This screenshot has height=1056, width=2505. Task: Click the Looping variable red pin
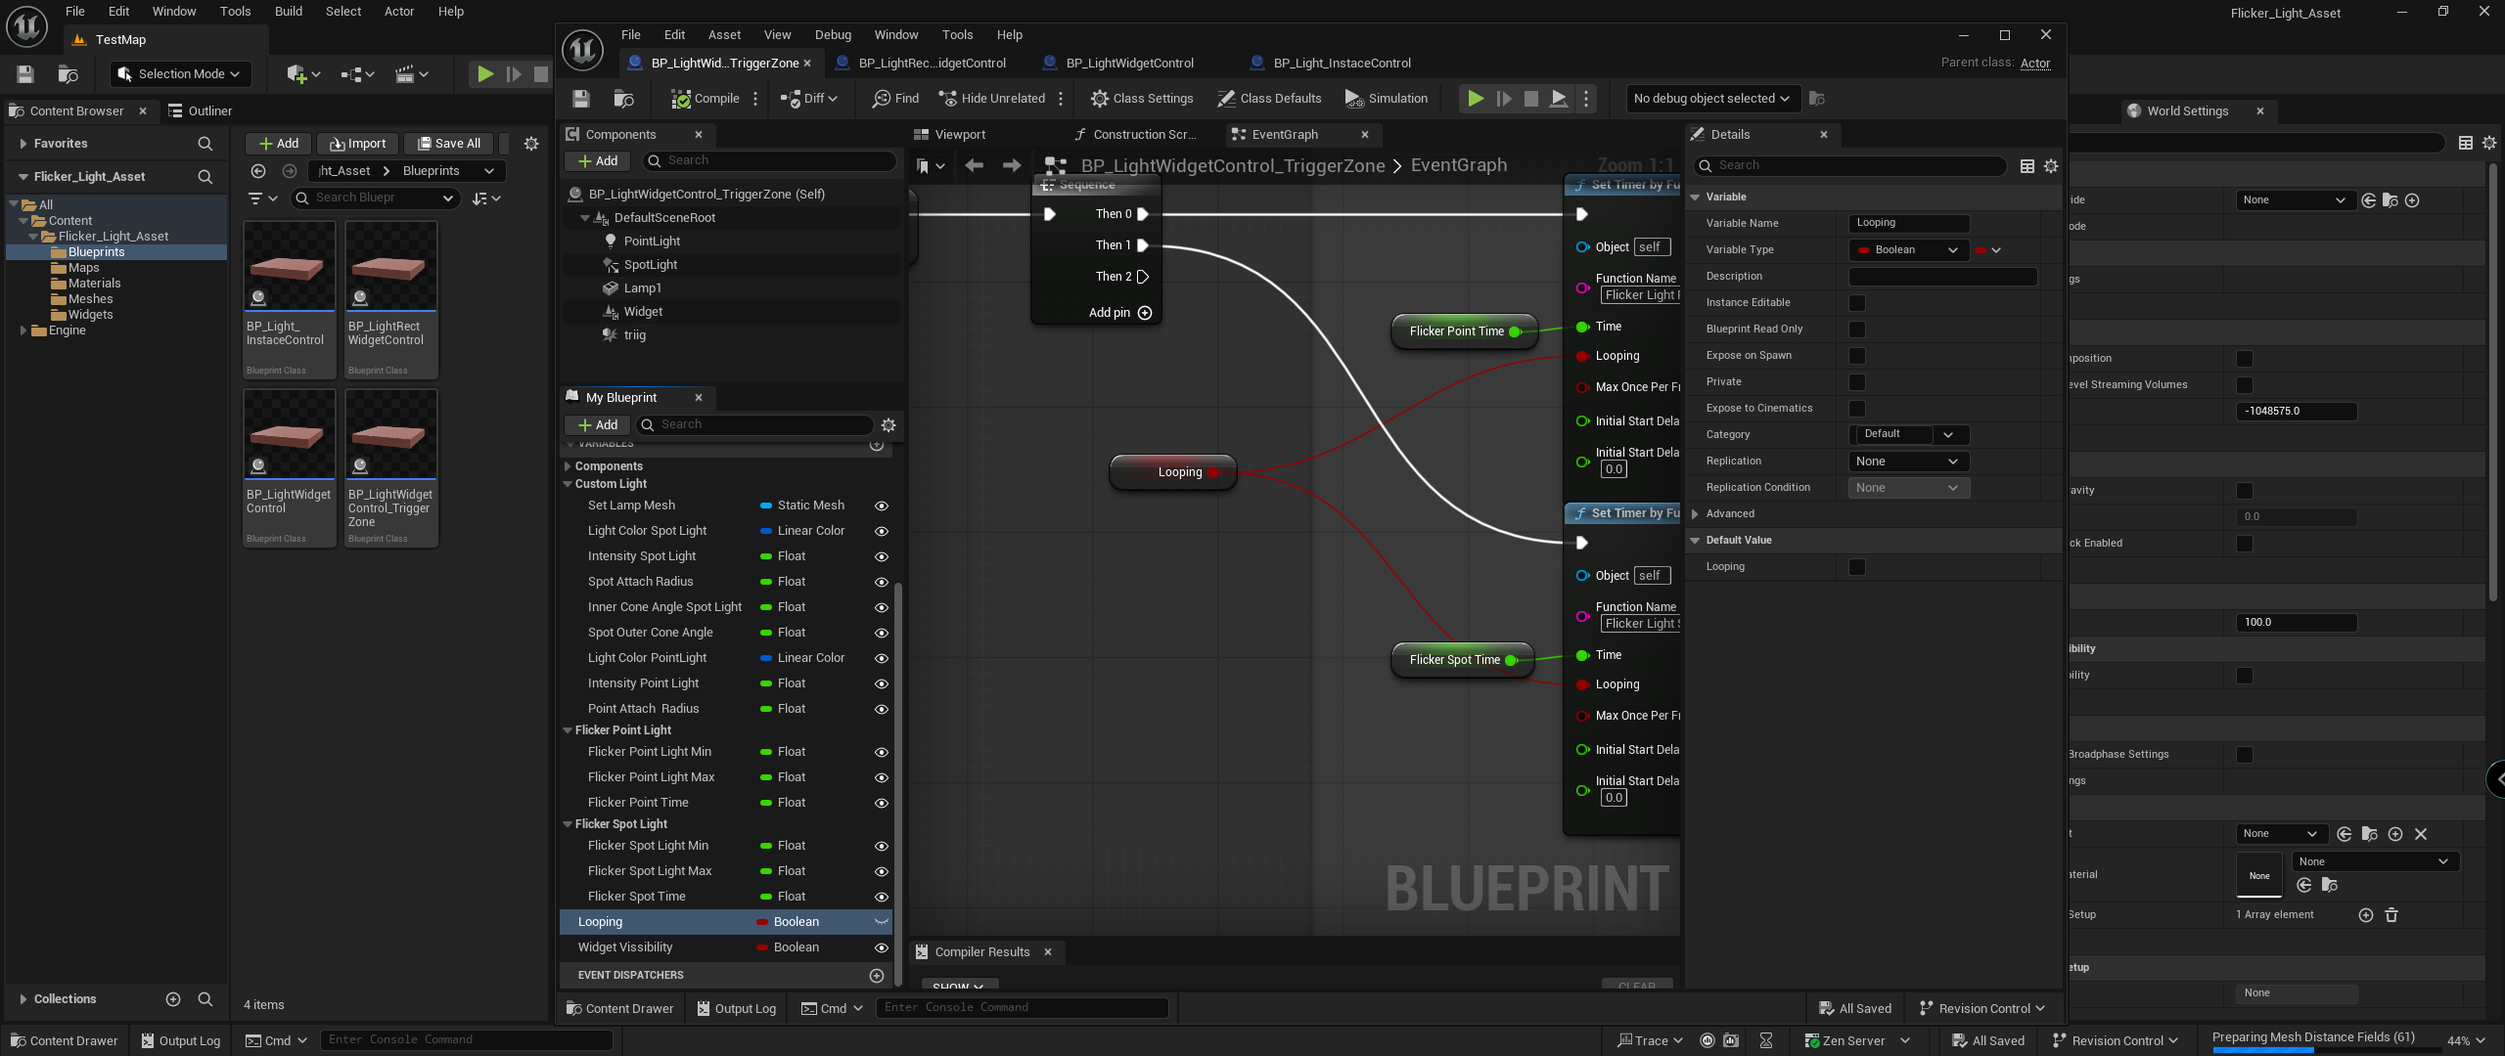(x=1213, y=473)
